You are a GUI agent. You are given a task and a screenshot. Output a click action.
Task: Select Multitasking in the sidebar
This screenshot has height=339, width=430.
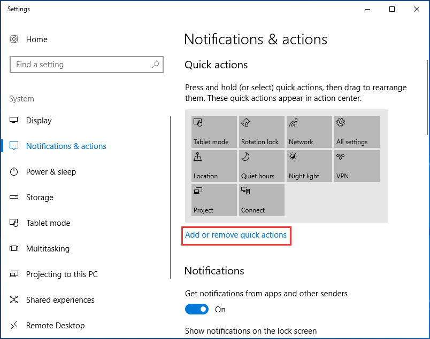48,249
